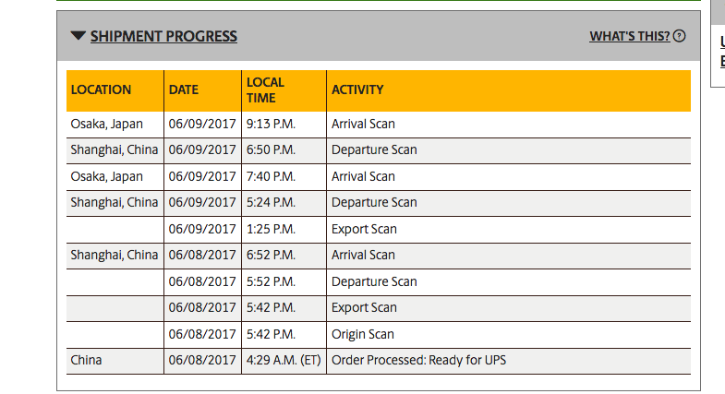Viewport: 725px width, 394px height.
Task: Select the Osaka, Japan 9:13 P.M. row location
Action: [x=107, y=125]
